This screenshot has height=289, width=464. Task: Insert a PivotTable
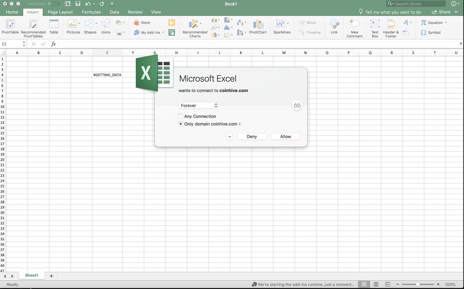10,27
